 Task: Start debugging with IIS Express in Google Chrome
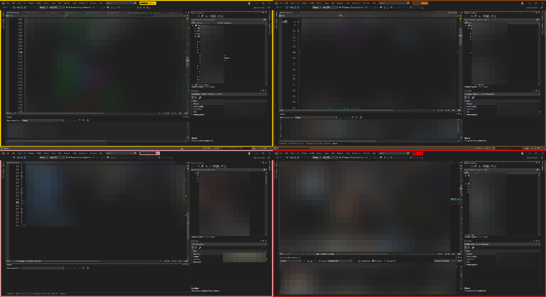76,8
